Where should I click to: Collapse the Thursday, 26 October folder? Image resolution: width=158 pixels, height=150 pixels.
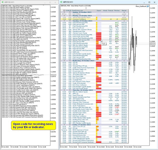point(70,90)
